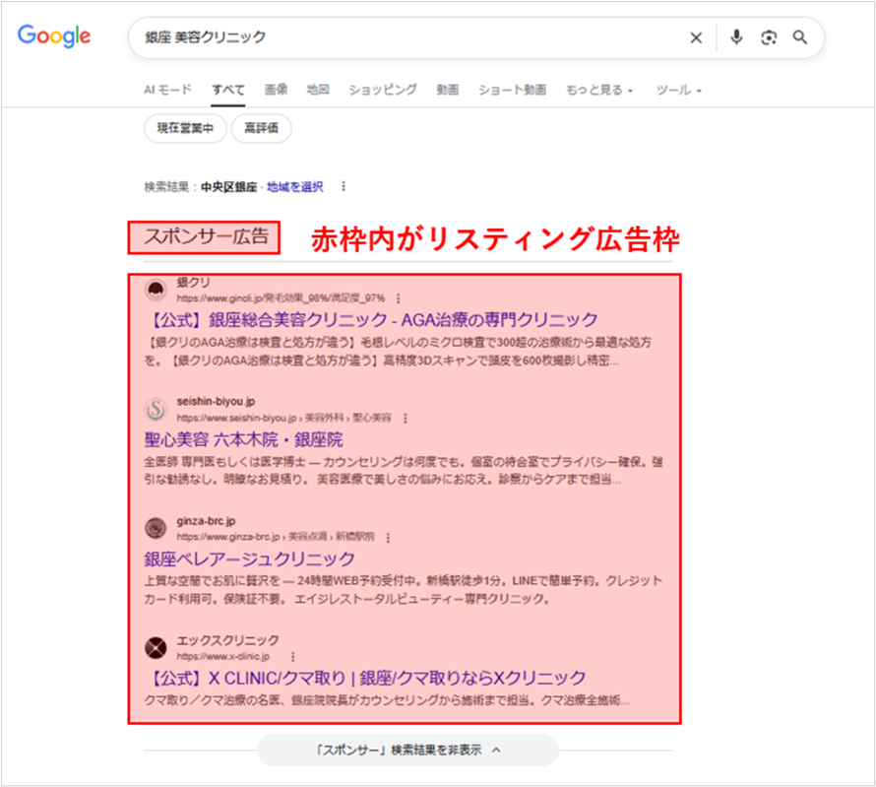
Task: Open Google Lens camera search
Action: [769, 37]
